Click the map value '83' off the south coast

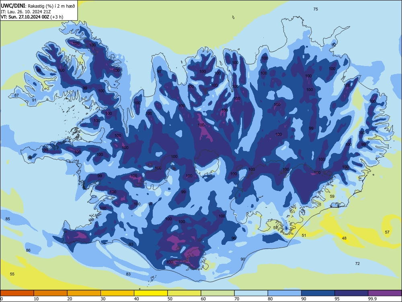point(128,274)
